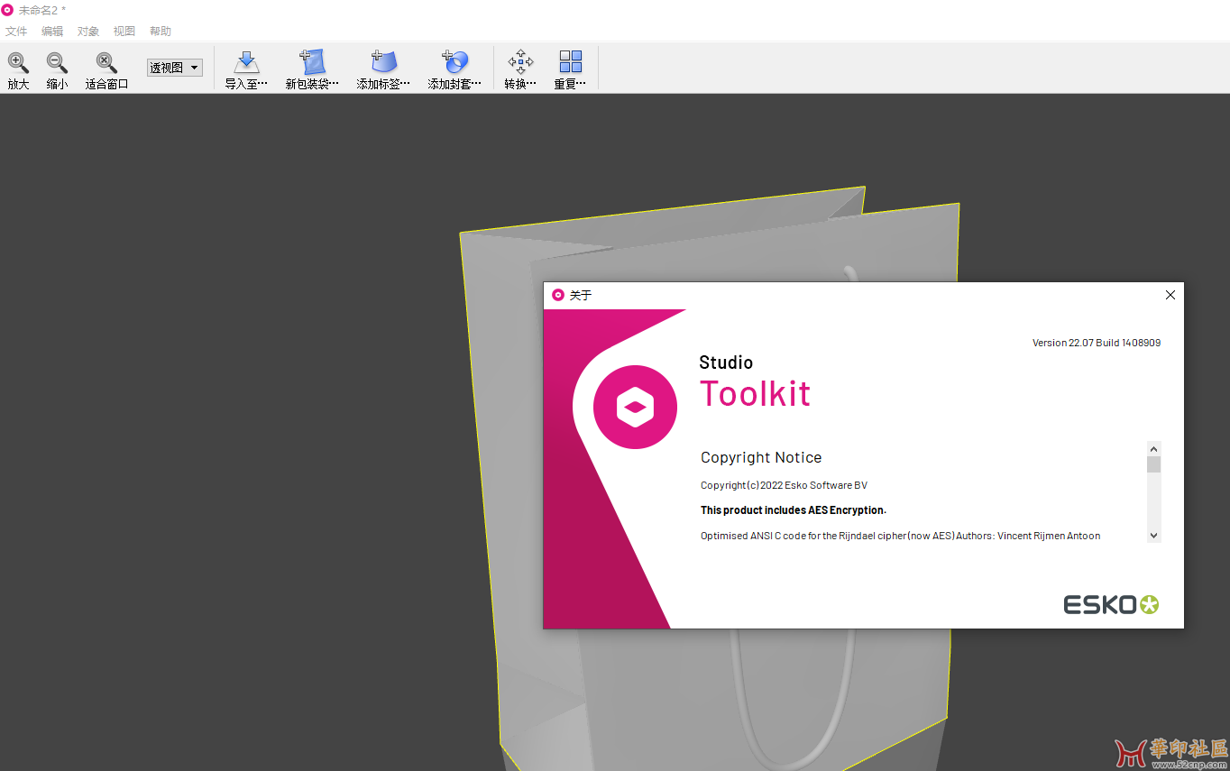This screenshot has height=771, width=1230.
Task: Click the 添加标签 add label icon
Action: pyautogui.click(x=383, y=61)
